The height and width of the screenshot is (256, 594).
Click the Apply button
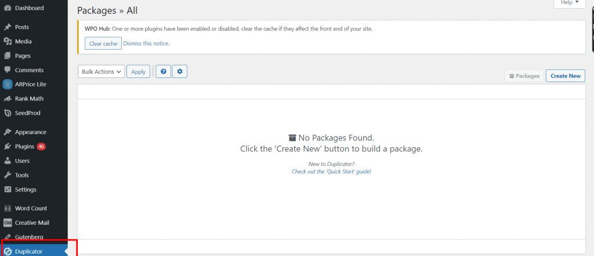click(x=138, y=72)
